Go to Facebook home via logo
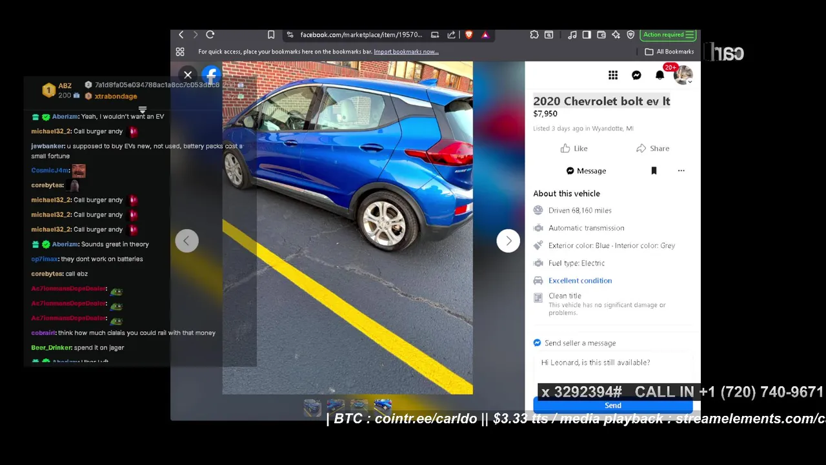 click(x=211, y=75)
